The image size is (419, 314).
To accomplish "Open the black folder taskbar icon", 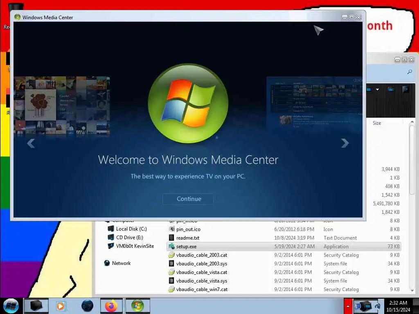I will click(36, 306).
